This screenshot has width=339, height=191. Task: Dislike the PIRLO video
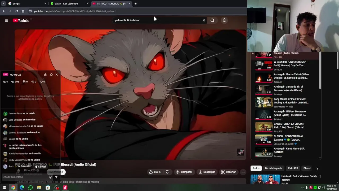tap(167, 172)
